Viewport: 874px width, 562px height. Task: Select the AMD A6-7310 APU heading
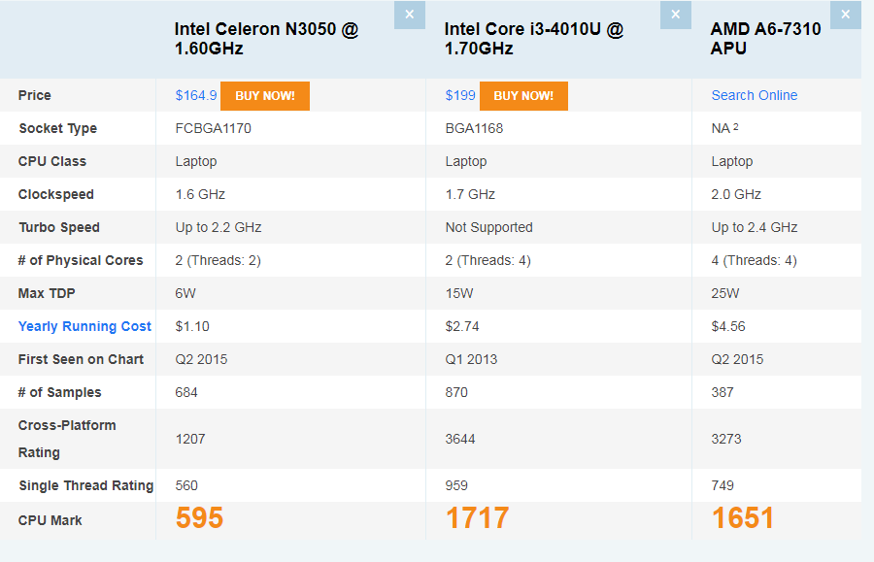coord(765,39)
